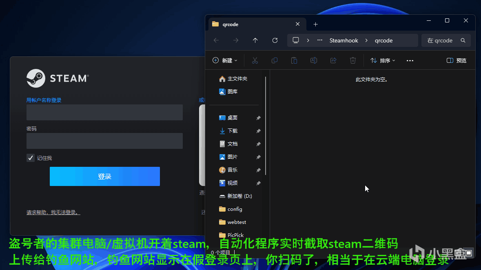The height and width of the screenshot is (270, 481).
Task: Select the Rename icon in the toolbar
Action: coord(313,60)
